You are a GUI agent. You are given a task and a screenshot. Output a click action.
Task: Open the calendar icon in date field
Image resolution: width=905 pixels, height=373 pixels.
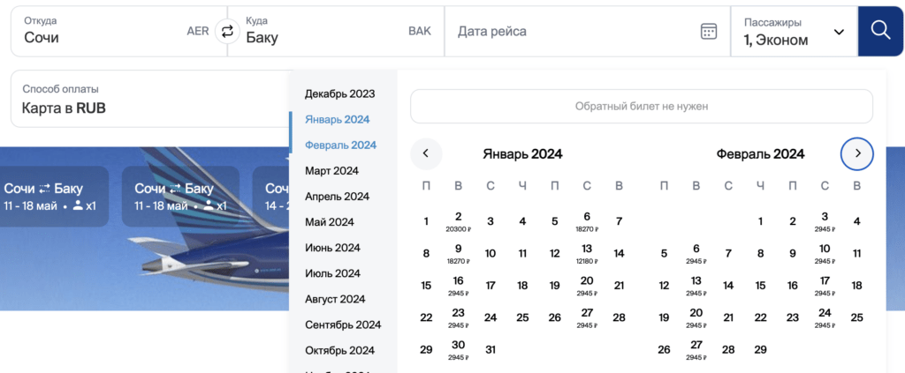point(708,31)
